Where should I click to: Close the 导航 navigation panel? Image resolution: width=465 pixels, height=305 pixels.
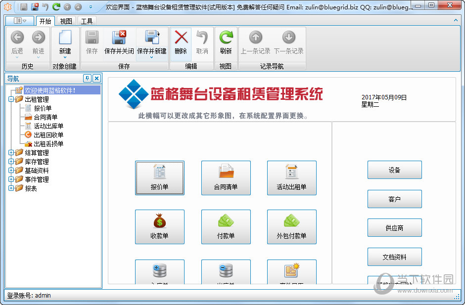tap(96, 78)
